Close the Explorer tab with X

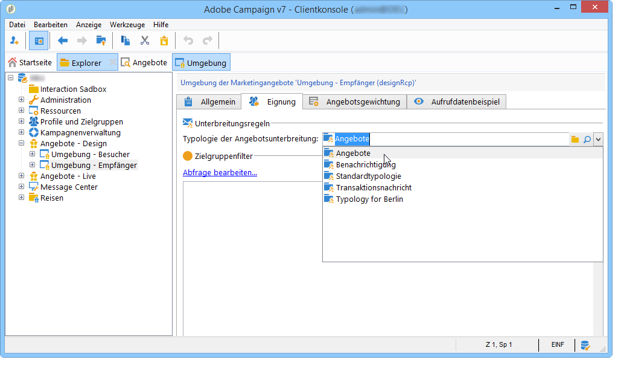113,62
